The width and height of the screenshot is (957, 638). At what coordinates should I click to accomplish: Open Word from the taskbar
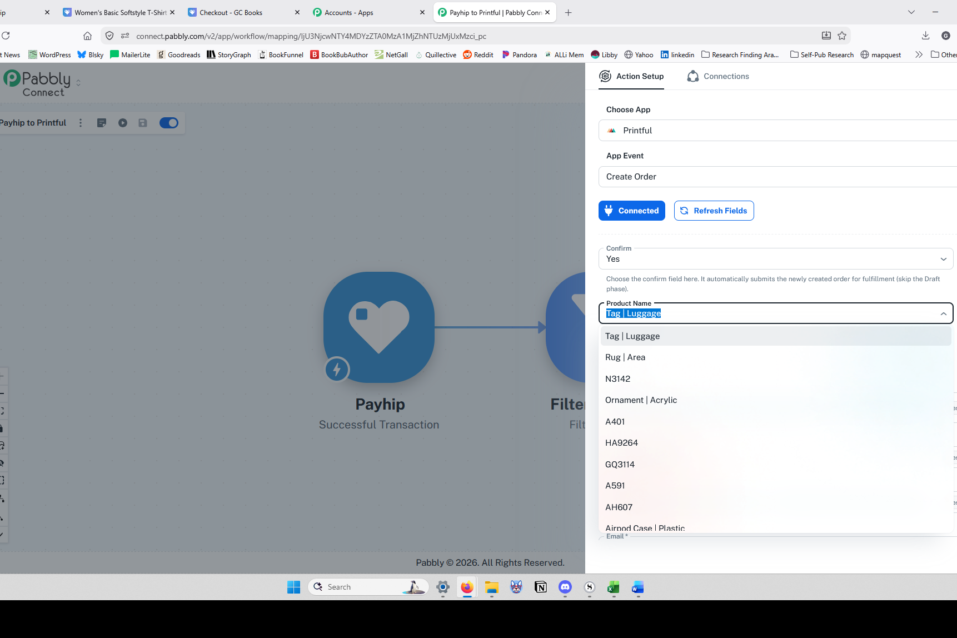pyautogui.click(x=638, y=587)
